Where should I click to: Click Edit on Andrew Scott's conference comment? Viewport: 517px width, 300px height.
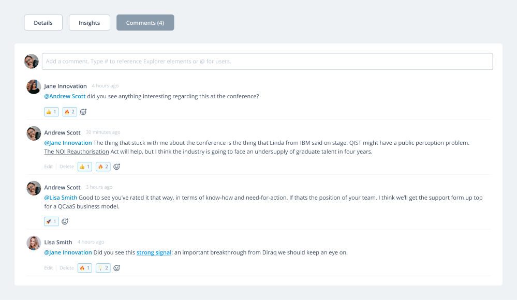pos(48,167)
